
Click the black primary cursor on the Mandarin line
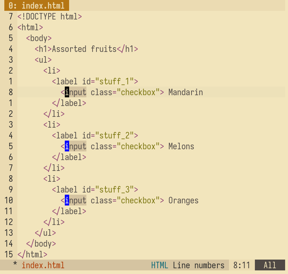[67, 92]
